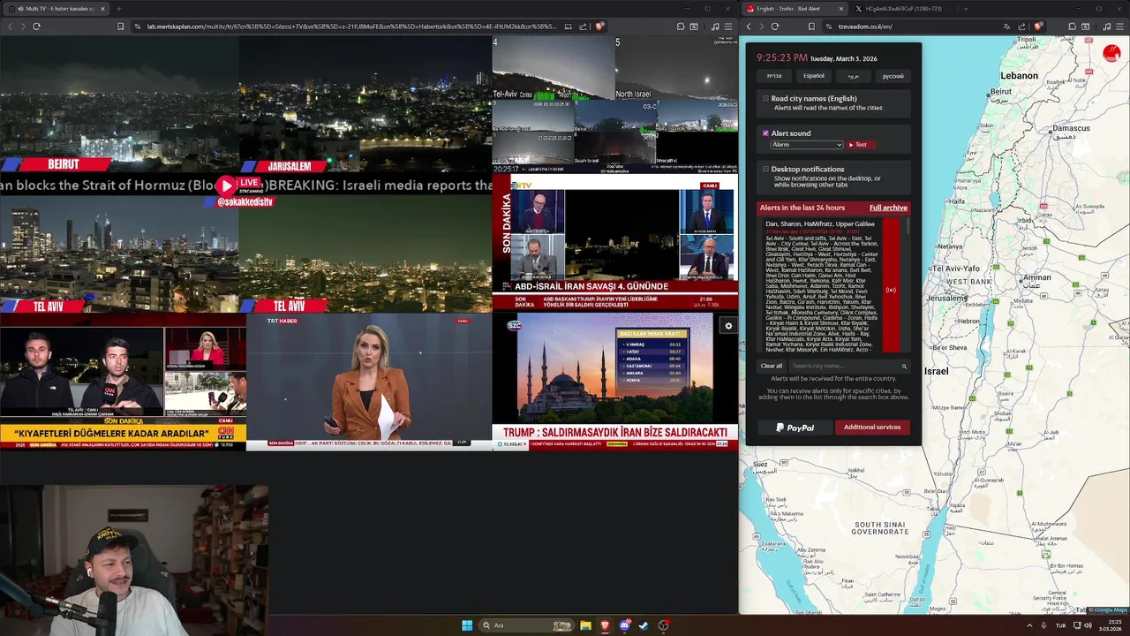The width and height of the screenshot is (1130, 636).
Task: Click Clear all cities button
Action: pos(772,366)
